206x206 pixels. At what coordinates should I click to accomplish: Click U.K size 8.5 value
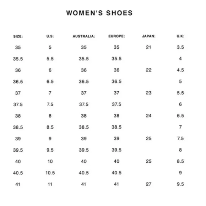pyautogui.click(x=180, y=161)
